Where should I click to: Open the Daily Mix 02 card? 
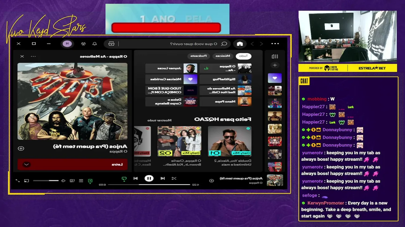coord(179,146)
